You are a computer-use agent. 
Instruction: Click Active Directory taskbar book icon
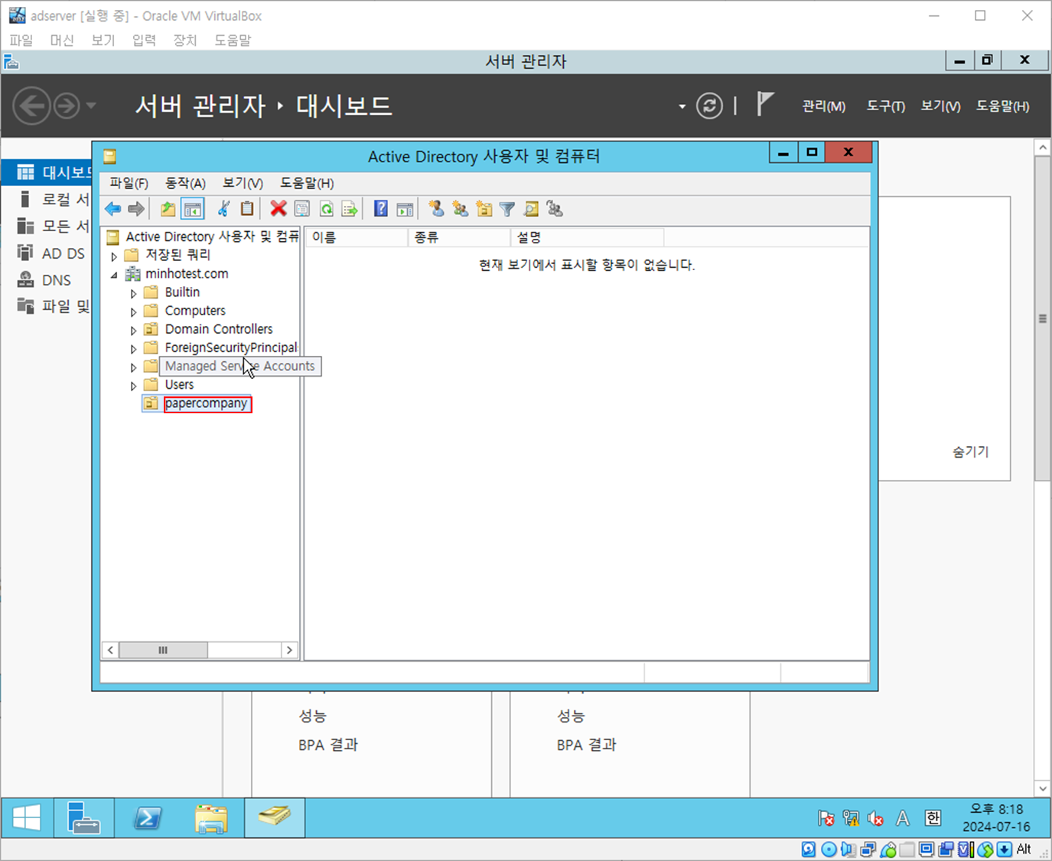275,818
